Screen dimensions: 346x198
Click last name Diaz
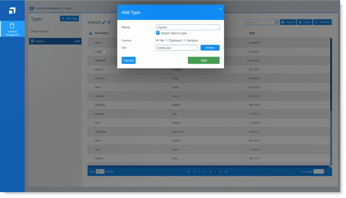(x=175, y=114)
